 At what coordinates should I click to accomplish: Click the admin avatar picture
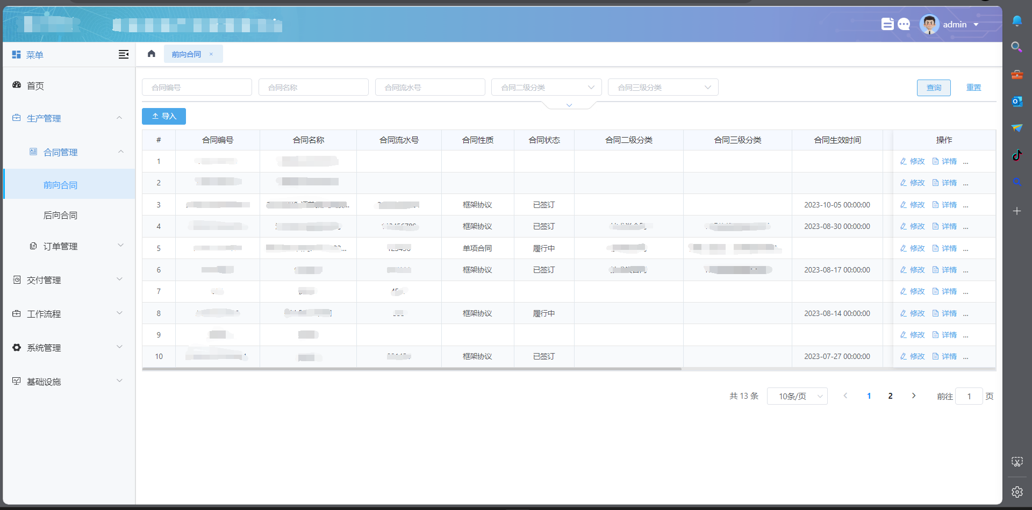[929, 24]
